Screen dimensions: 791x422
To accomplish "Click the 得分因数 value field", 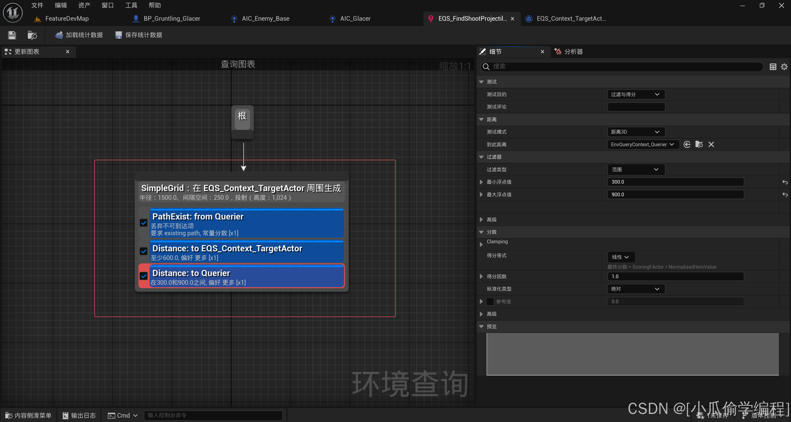I will (675, 276).
